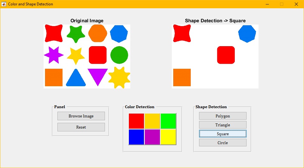Select the gold color swatch
The height and width of the screenshot is (168, 304).
152,121
